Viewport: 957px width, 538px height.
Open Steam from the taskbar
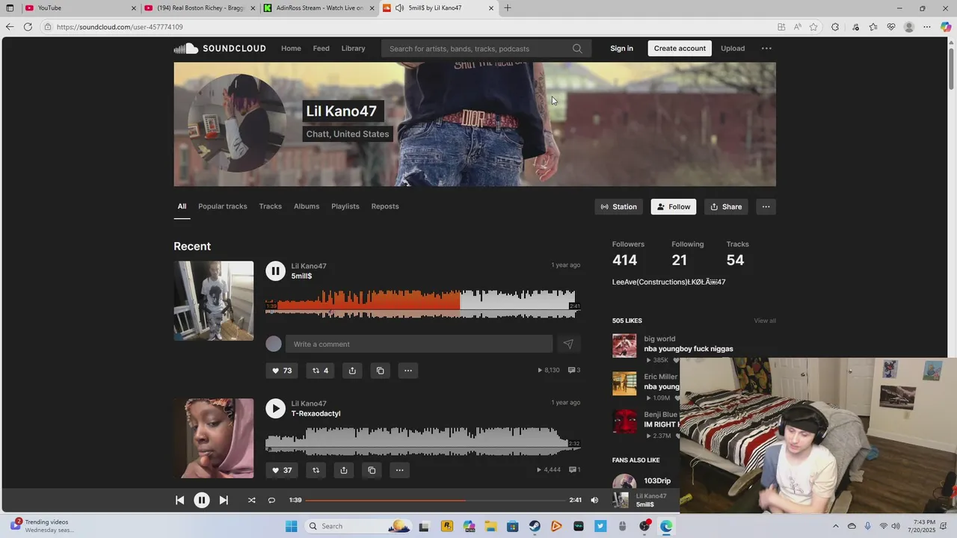point(535,526)
